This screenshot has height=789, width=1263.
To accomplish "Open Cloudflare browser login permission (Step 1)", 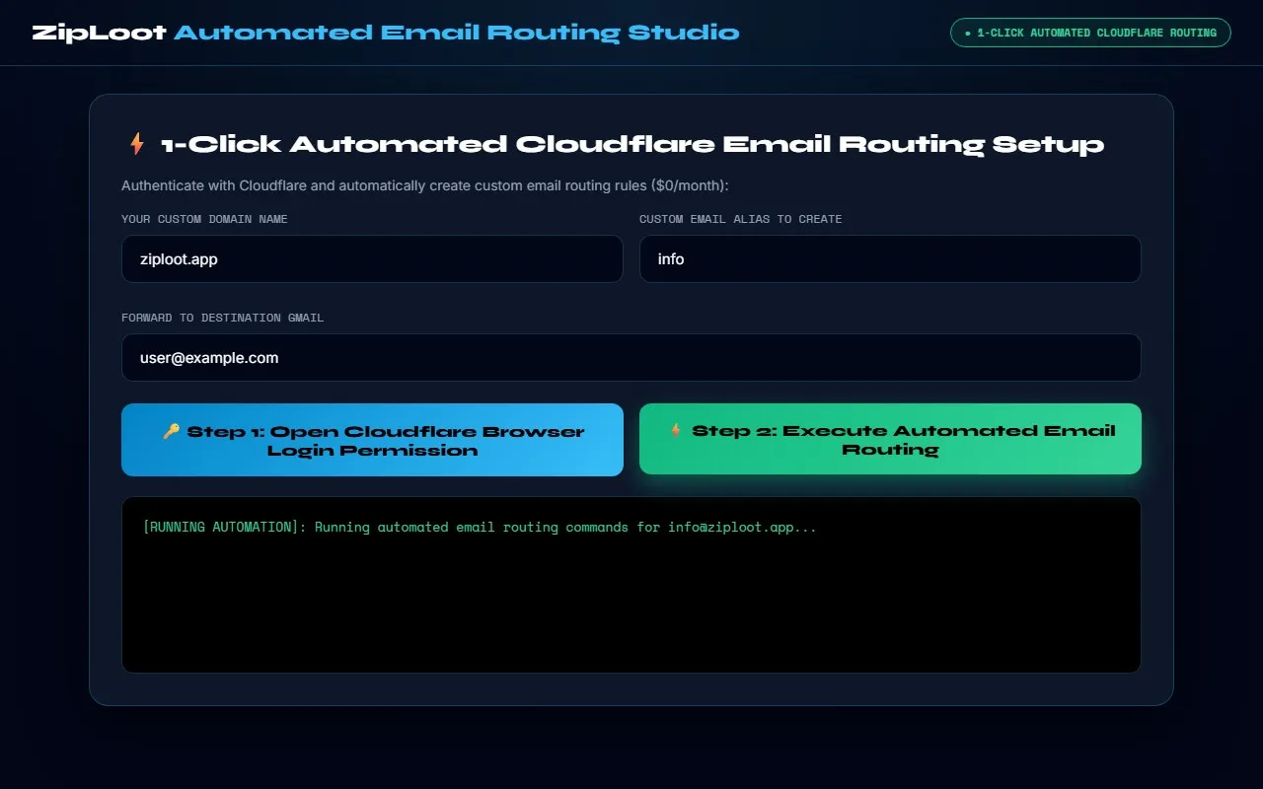I will pyautogui.click(x=372, y=440).
